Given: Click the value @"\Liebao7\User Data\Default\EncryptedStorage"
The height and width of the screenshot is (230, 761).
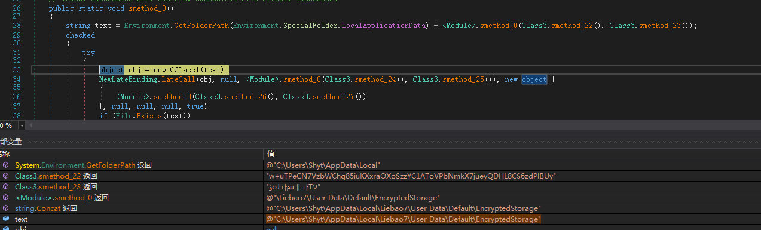Looking at the screenshot, I should coord(353,198).
